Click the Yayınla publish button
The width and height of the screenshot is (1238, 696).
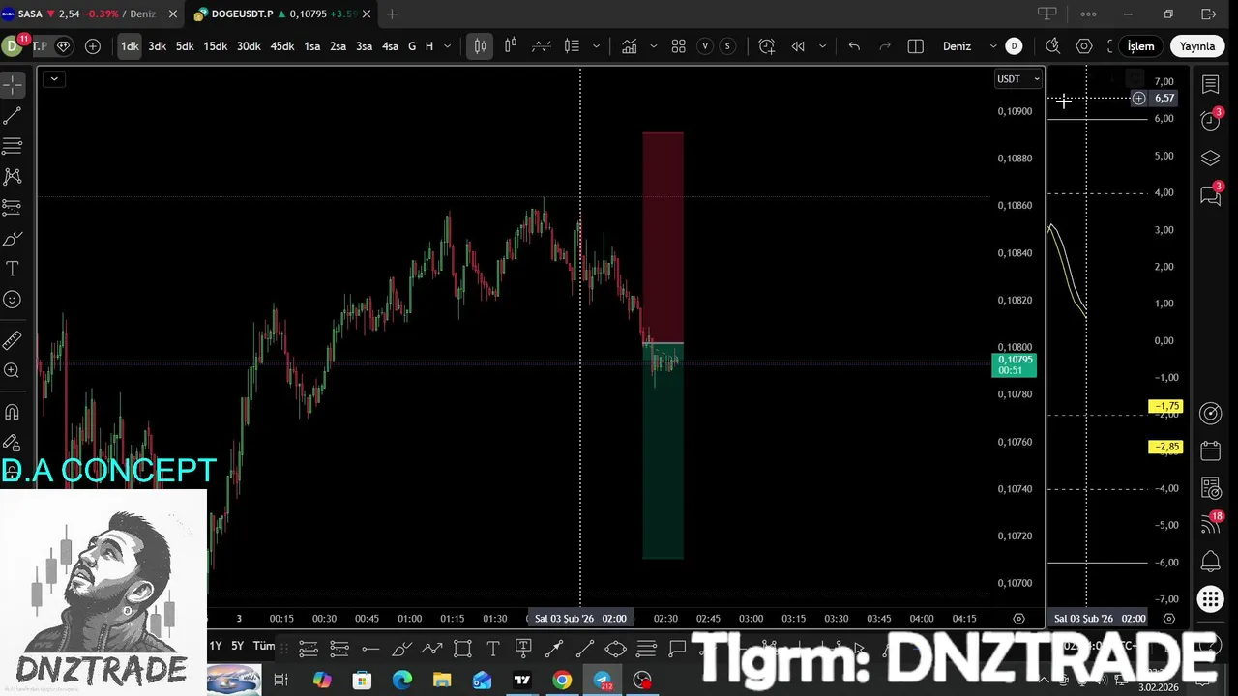[1196, 46]
